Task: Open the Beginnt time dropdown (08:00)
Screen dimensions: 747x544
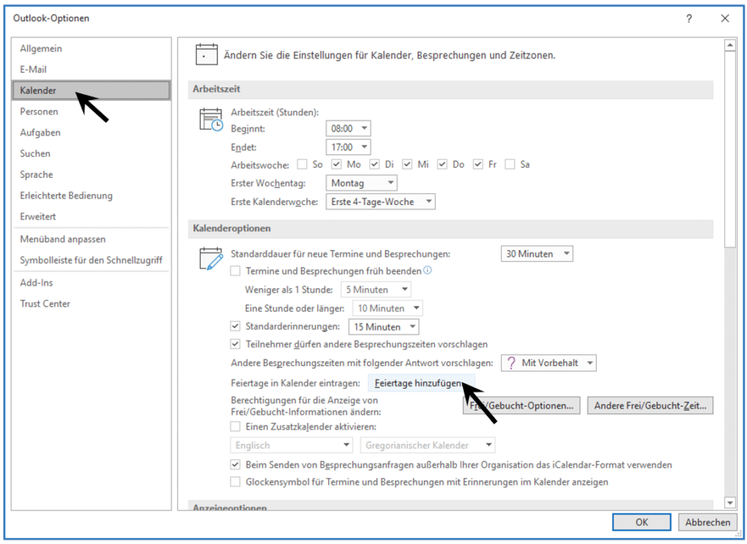Action: pos(348,128)
